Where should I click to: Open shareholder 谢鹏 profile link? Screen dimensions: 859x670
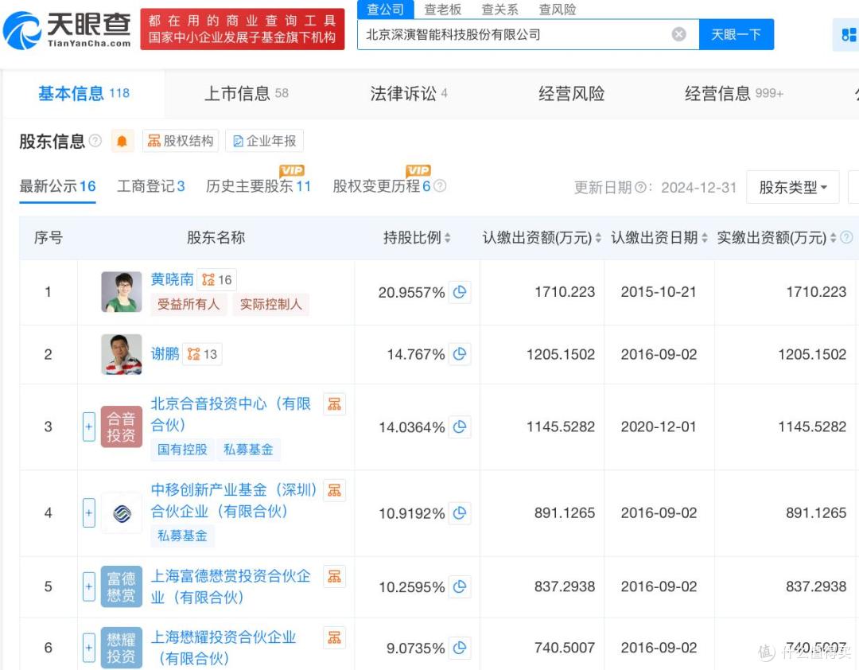tap(165, 353)
